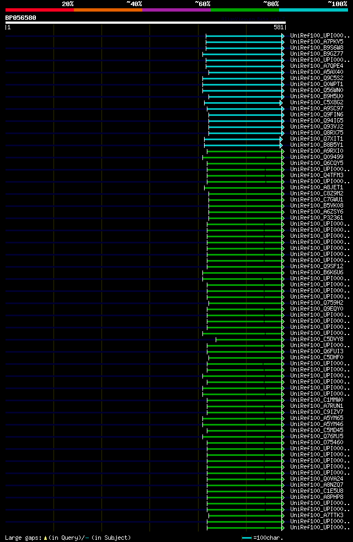
Task: Select the UniRef100_P32361 label
Action: coord(317,218)
